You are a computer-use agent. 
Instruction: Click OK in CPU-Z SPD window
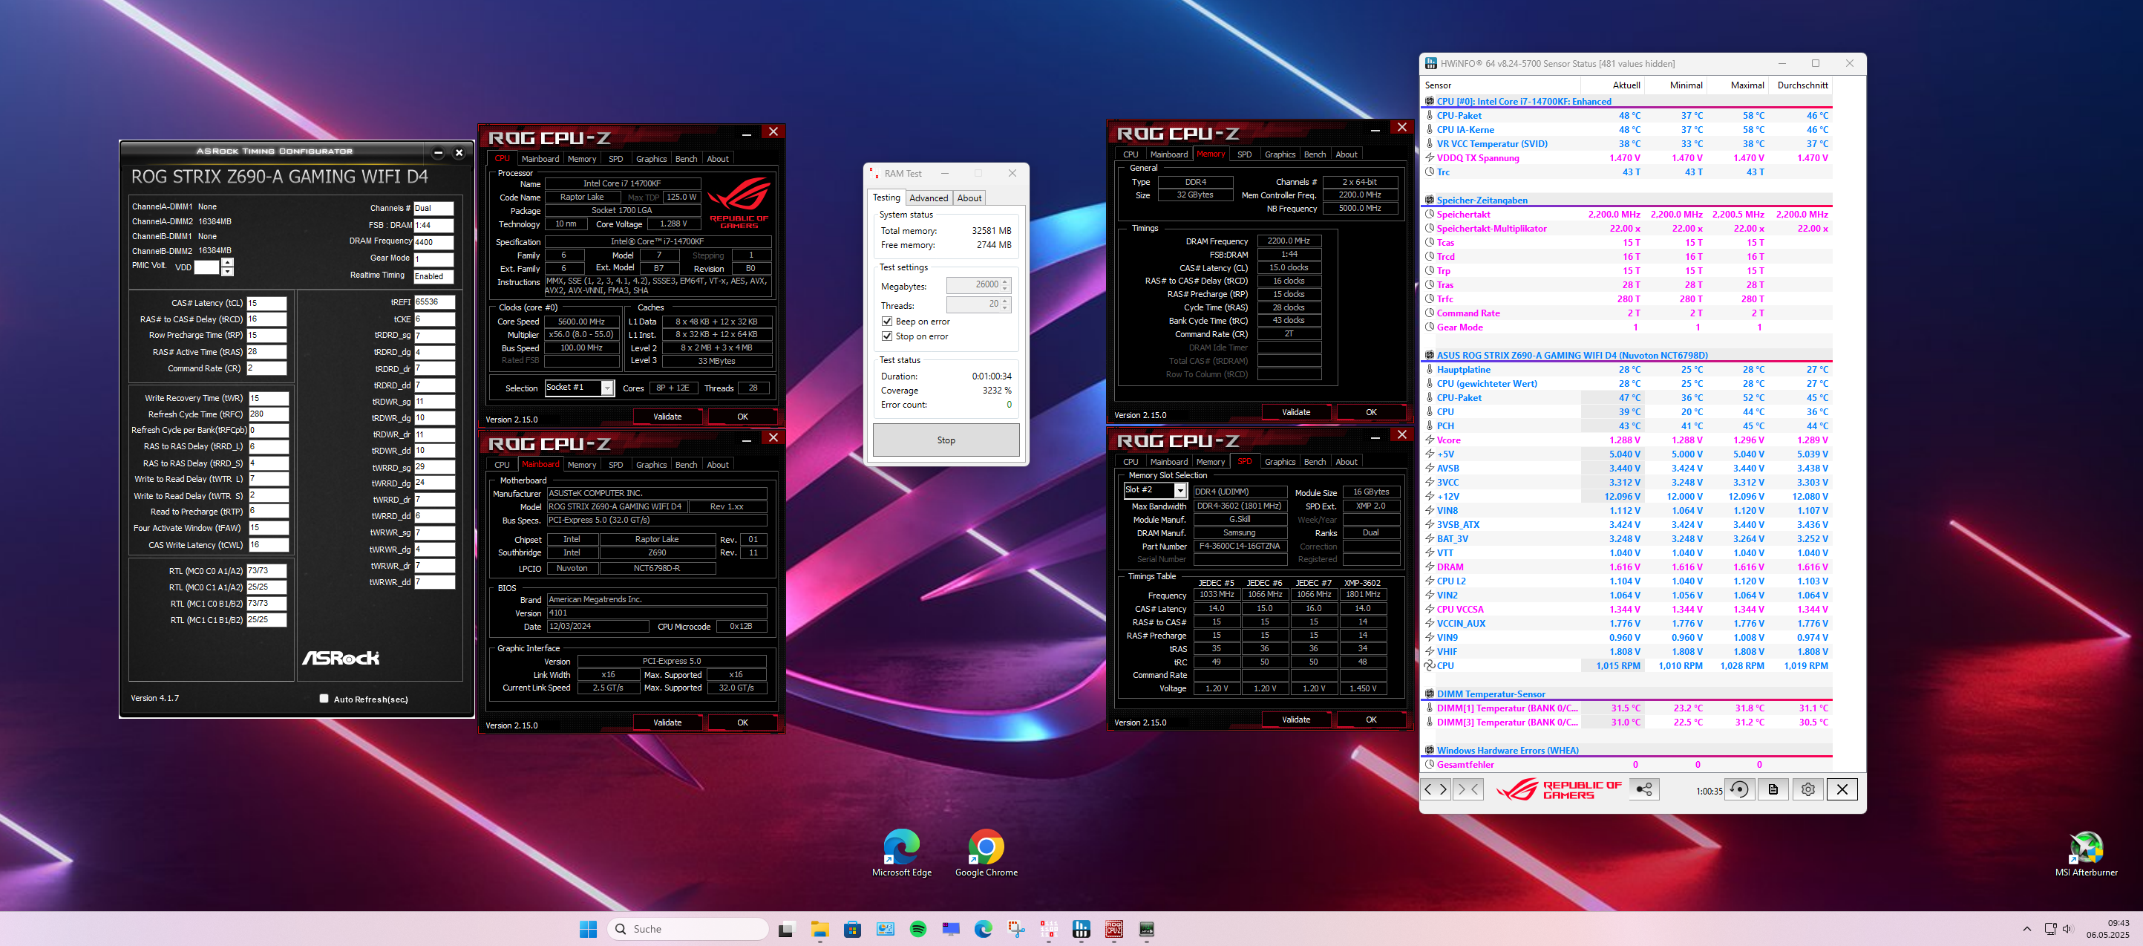(1371, 720)
